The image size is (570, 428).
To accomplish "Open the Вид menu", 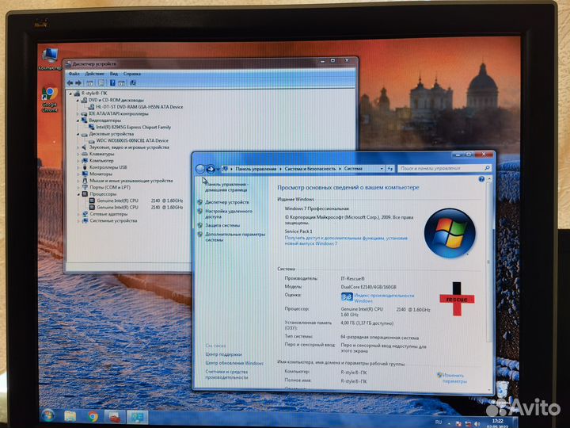I will 114,74.
